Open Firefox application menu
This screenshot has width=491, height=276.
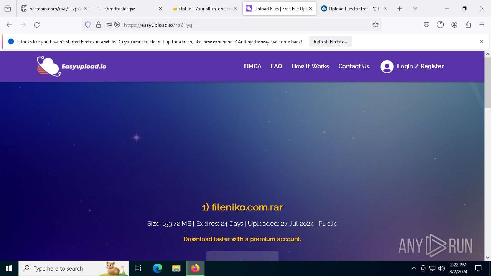(x=482, y=25)
